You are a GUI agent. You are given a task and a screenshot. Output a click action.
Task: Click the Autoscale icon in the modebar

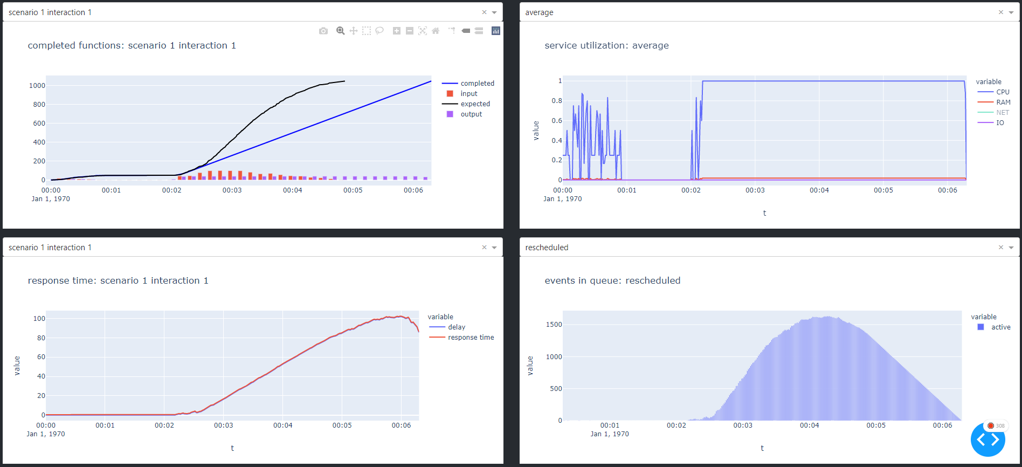pyautogui.click(x=423, y=31)
